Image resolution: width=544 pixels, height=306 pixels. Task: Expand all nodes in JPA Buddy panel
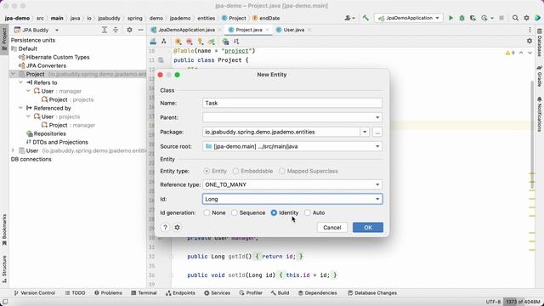click(x=105, y=30)
